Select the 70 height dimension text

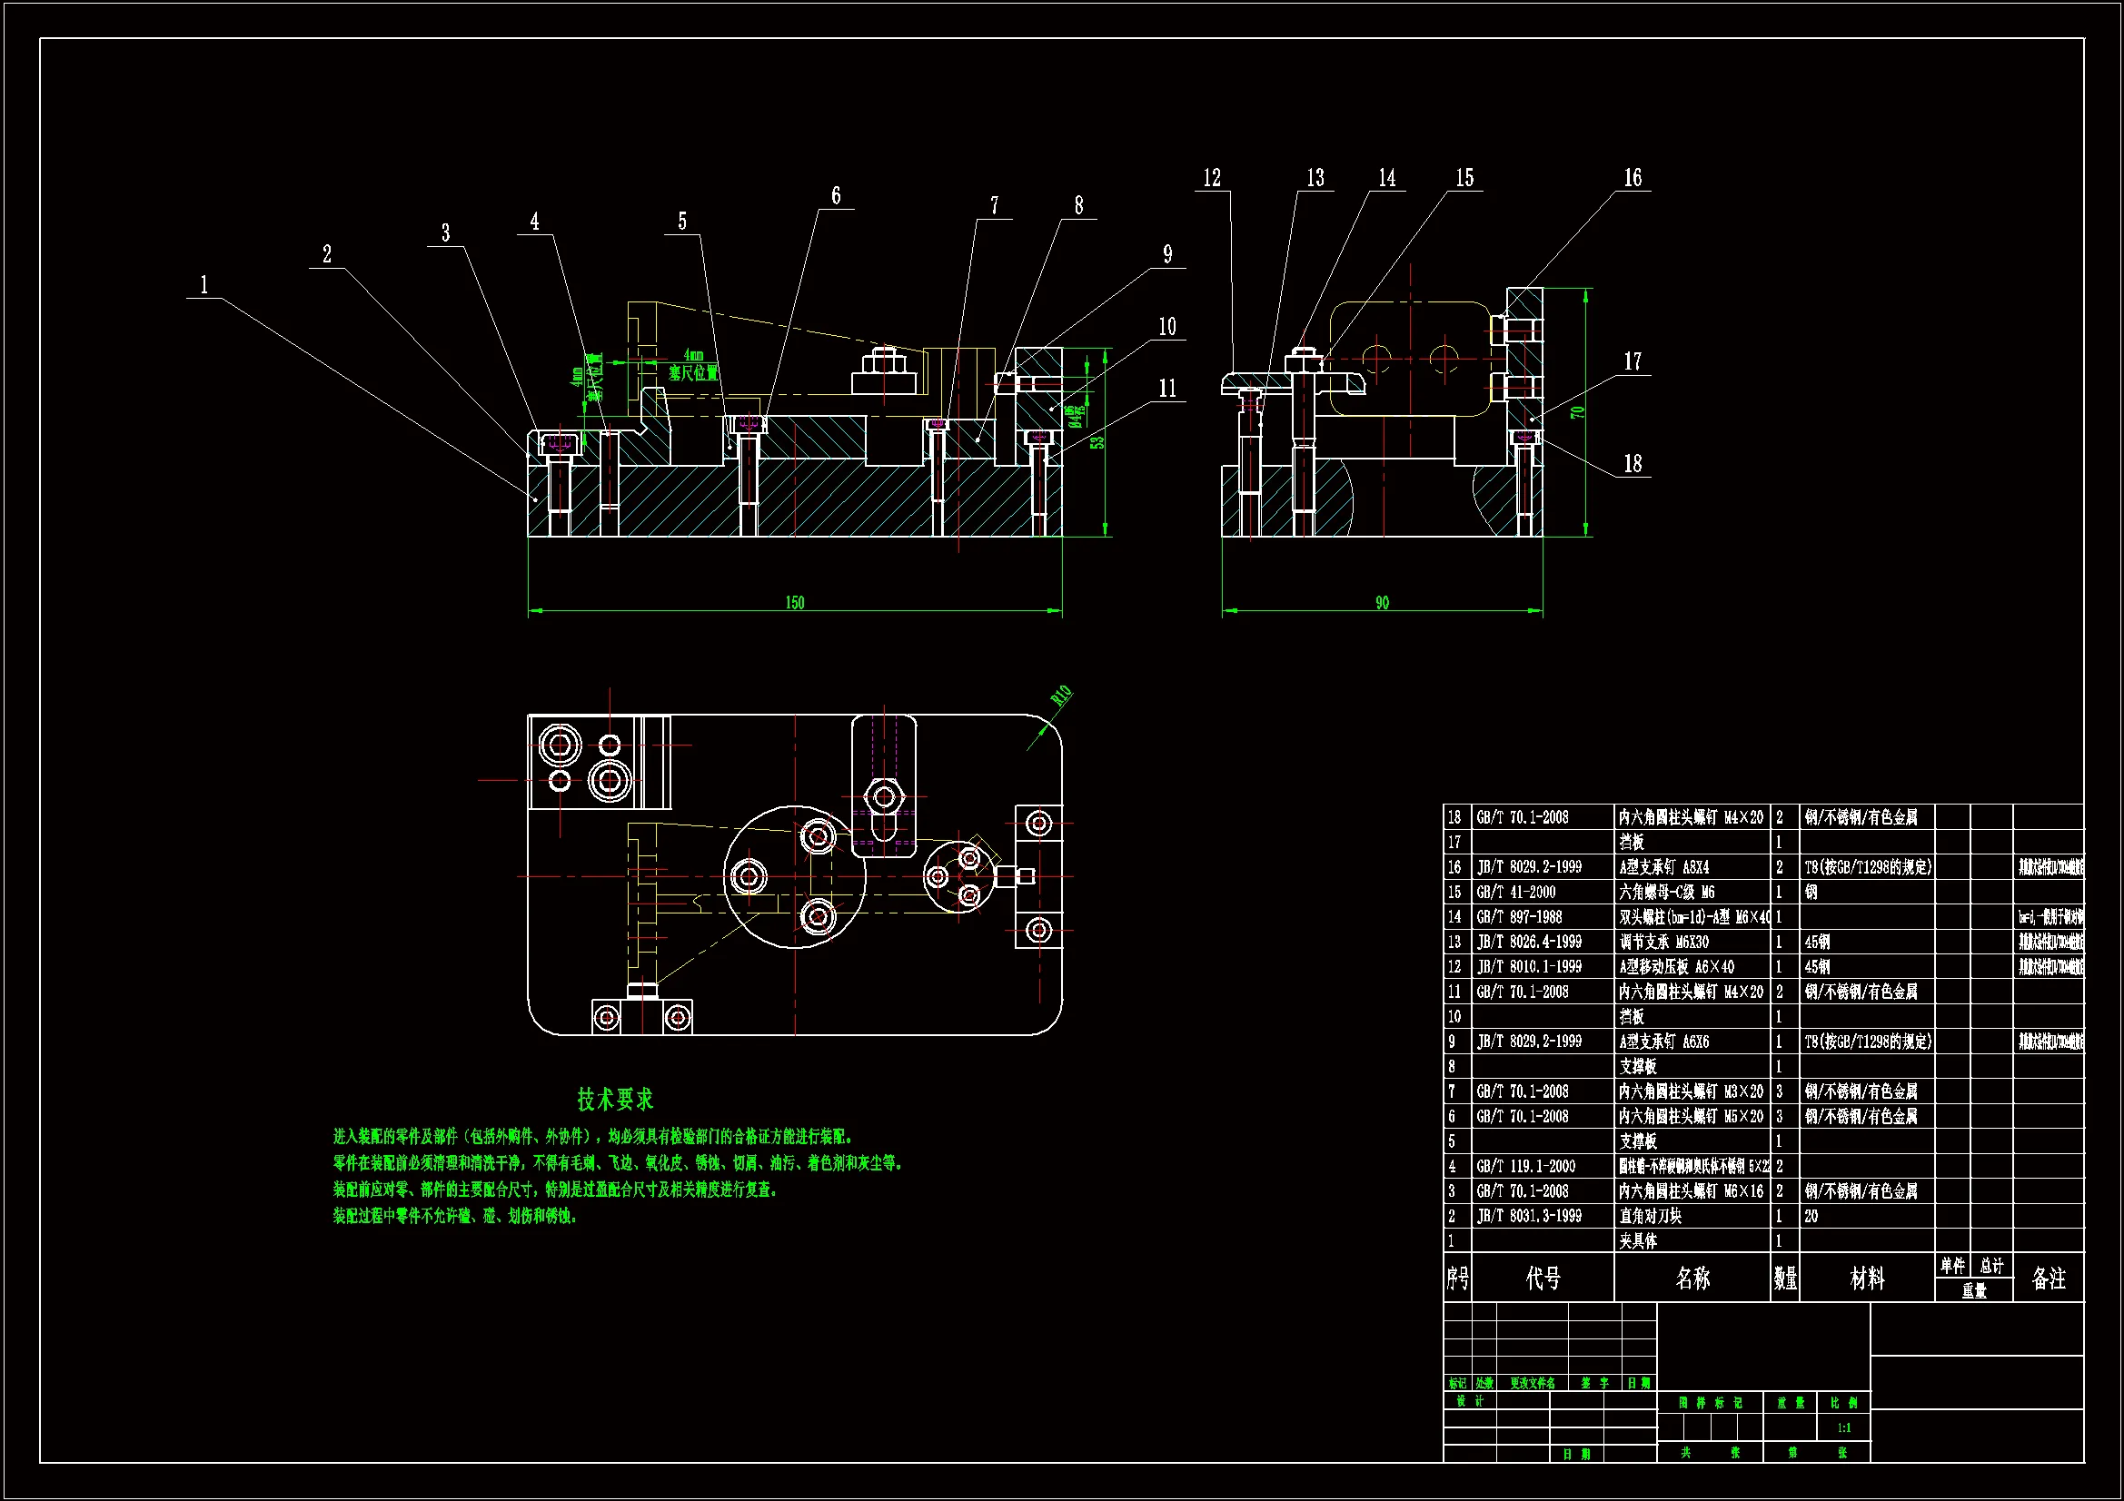(x=1577, y=411)
